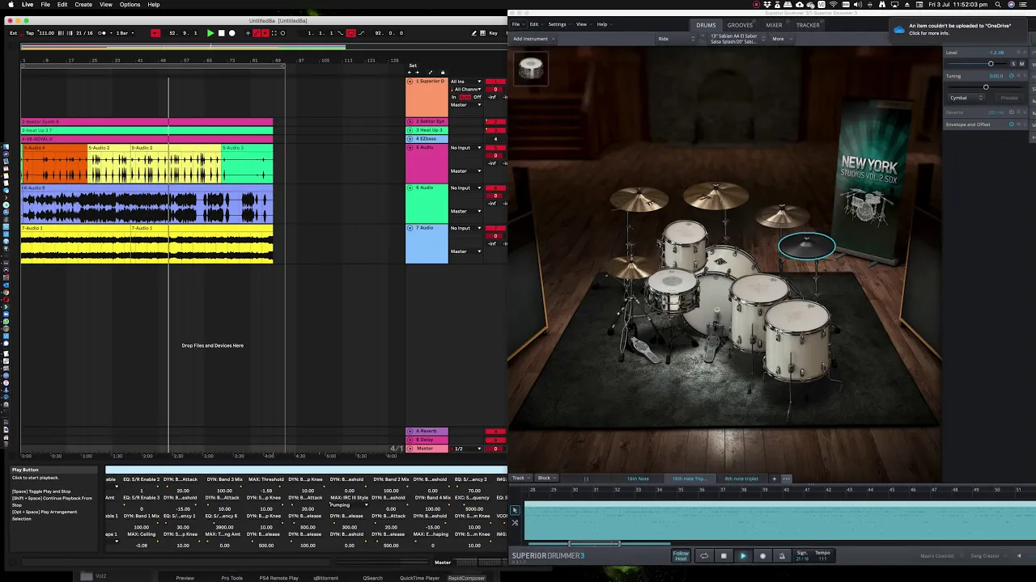
Task: Unfold the 3 Heat Up 3 track
Action: [410, 130]
